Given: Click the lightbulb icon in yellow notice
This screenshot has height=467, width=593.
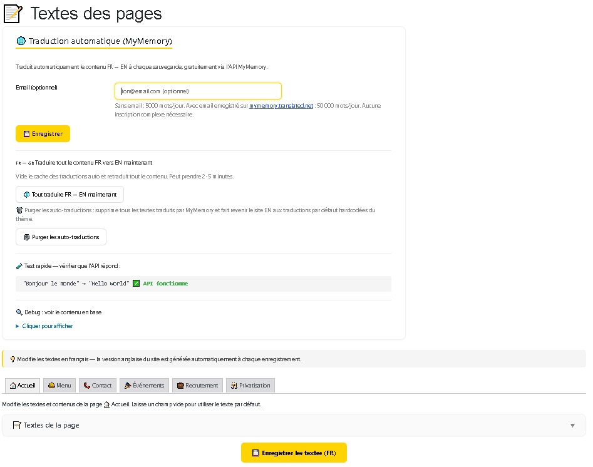Looking at the screenshot, I should [13, 359].
